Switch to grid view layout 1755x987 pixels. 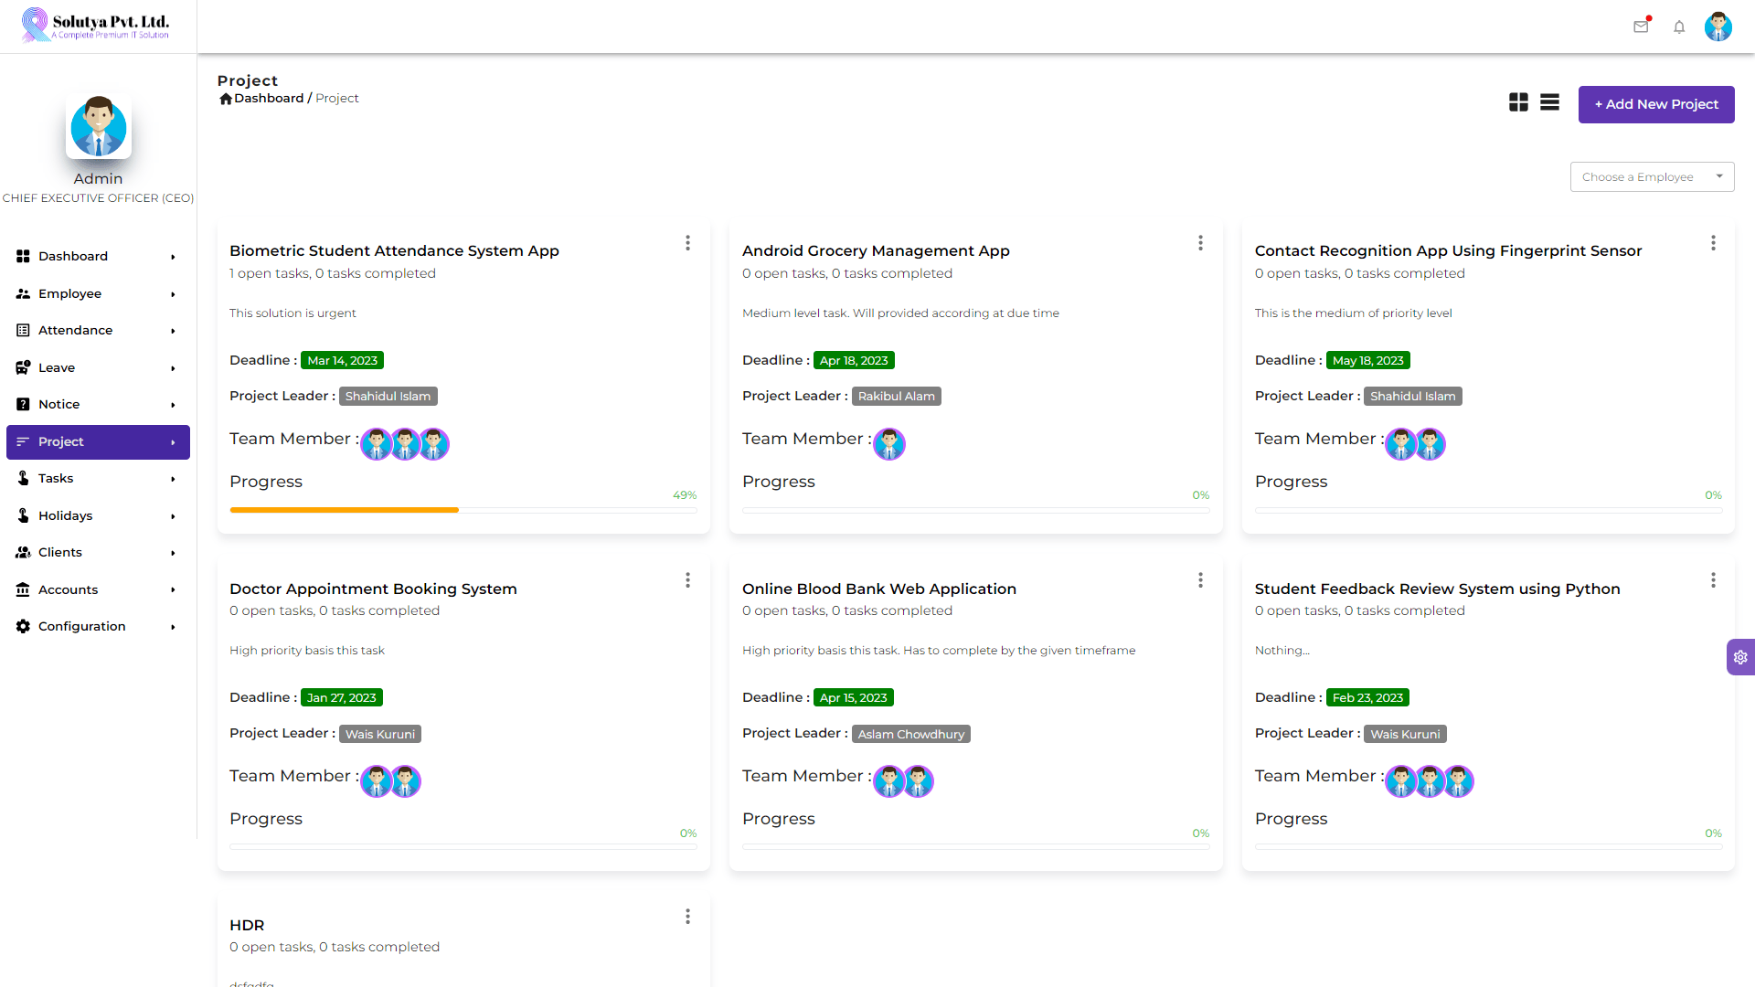point(1518,102)
